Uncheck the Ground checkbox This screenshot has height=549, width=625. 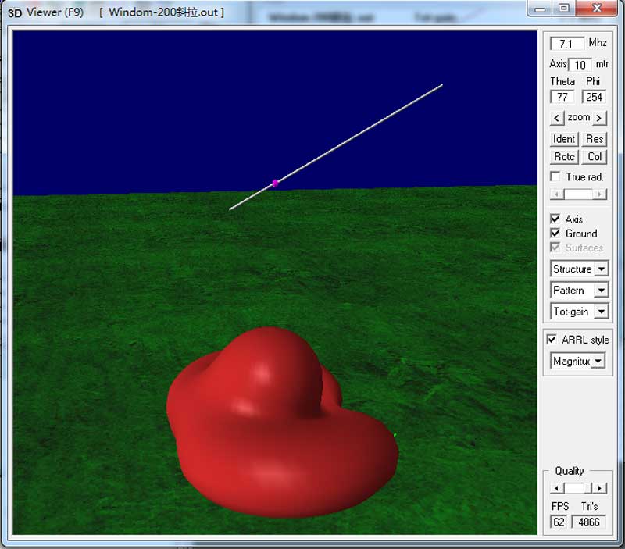pos(555,233)
